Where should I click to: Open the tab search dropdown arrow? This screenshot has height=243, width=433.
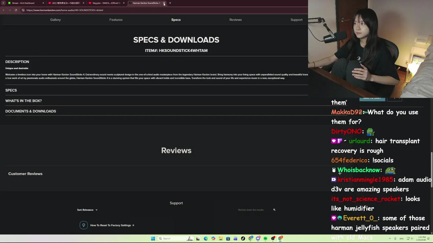tap(3, 3)
